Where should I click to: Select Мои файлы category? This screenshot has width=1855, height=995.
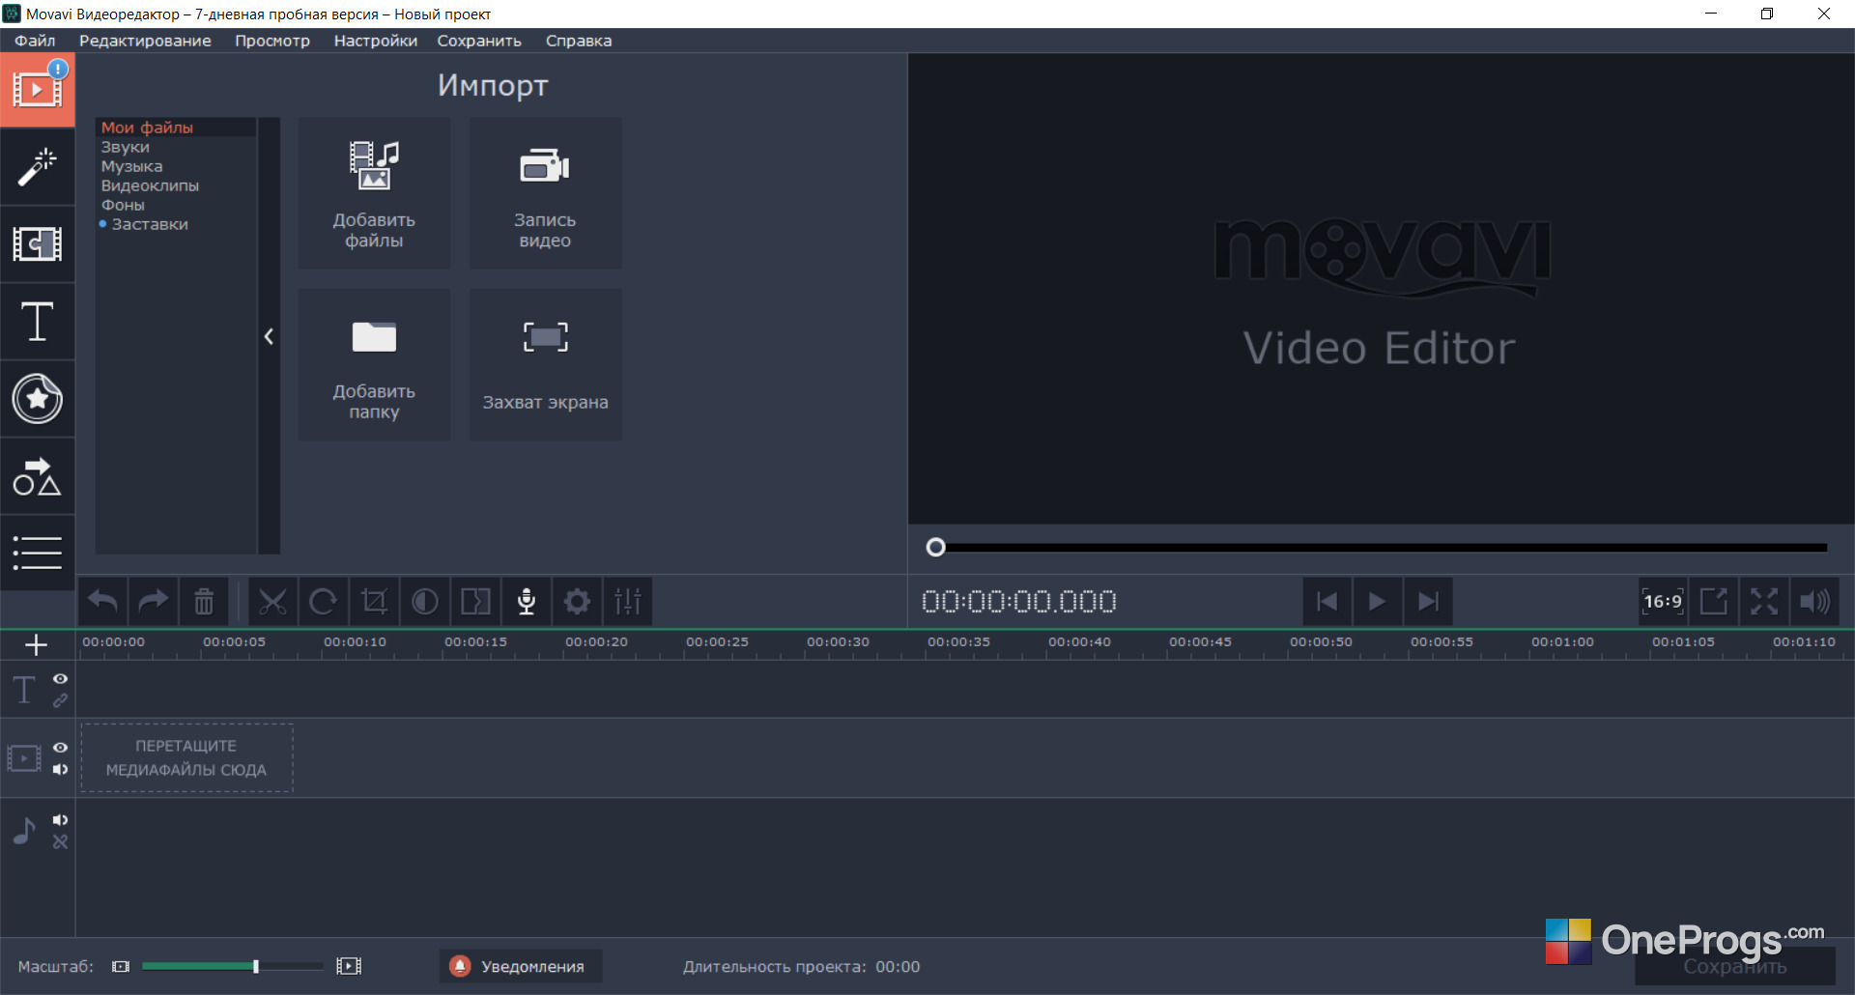pos(147,128)
